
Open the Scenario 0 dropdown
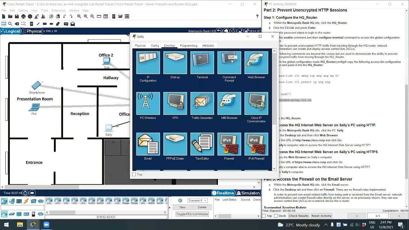[x=197, y=200]
